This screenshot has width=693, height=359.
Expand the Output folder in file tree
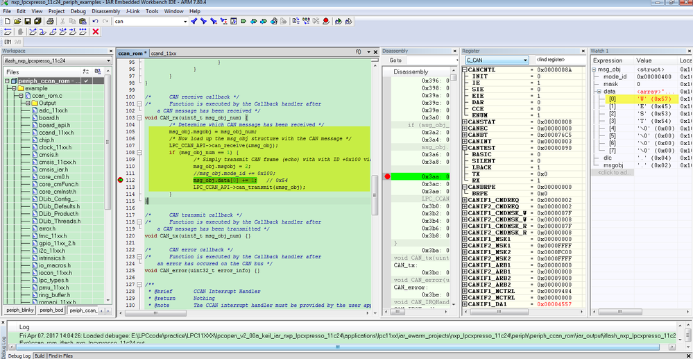point(27,103)
